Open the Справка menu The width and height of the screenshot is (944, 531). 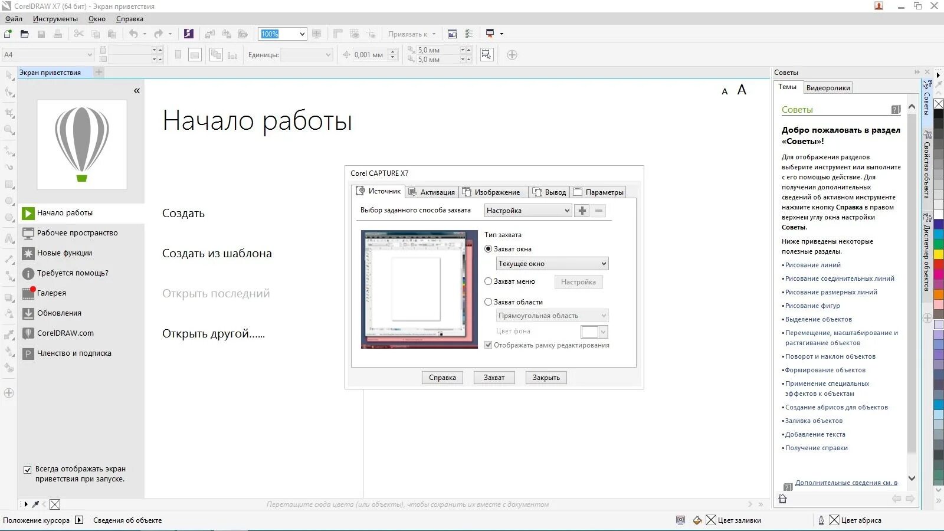130,19
